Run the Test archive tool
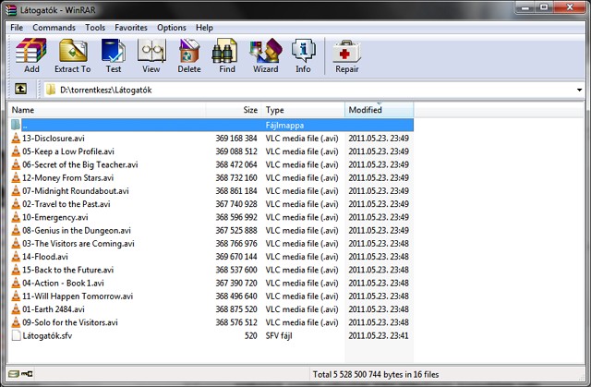Image resolution: width=591 pixels, height=387 pixels. [x=114, y=55]
